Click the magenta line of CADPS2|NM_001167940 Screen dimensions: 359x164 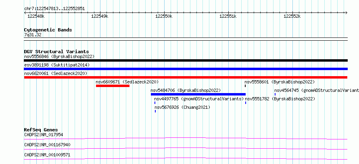(186, 148)
